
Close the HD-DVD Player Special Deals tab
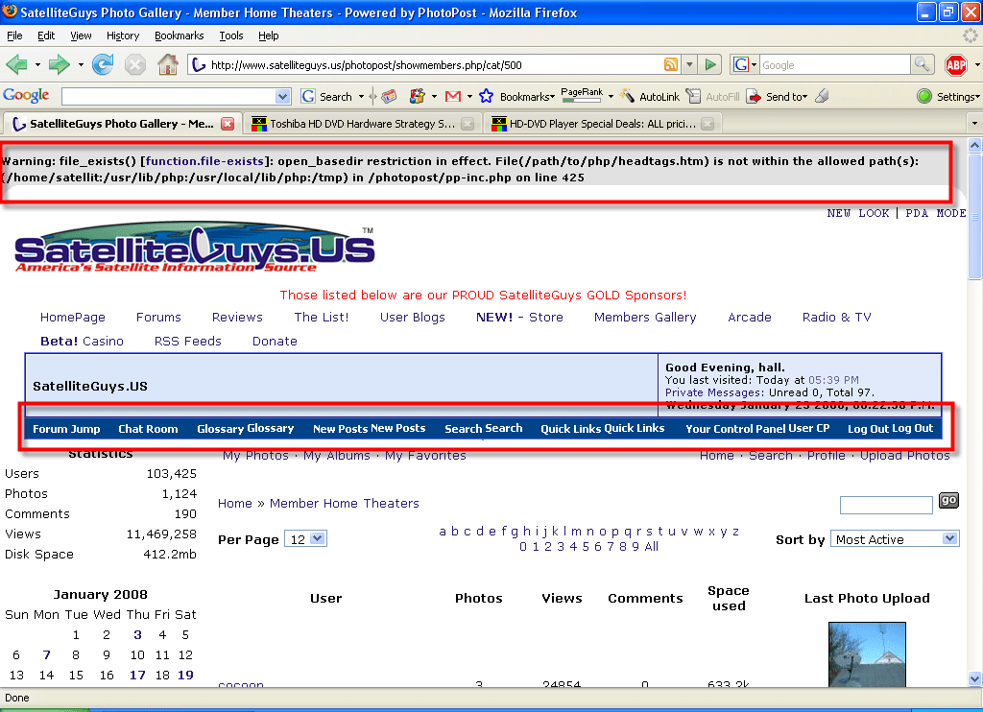707,124
